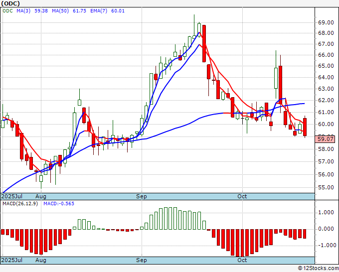Screen dimensions: 339x272
Task: Click the 61.75 MA(50) value
Action: (x=80, y=11)
